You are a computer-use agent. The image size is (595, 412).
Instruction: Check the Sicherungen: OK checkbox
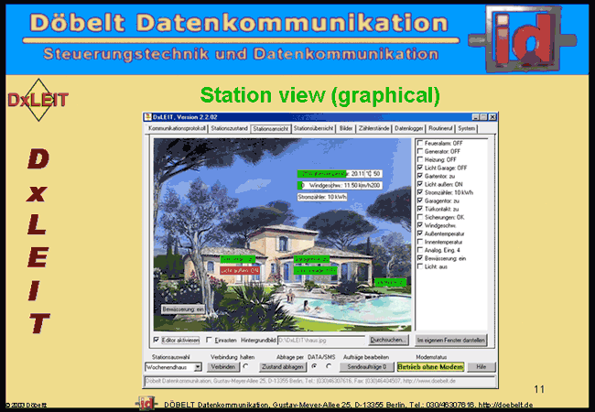[x=420, y=217]
